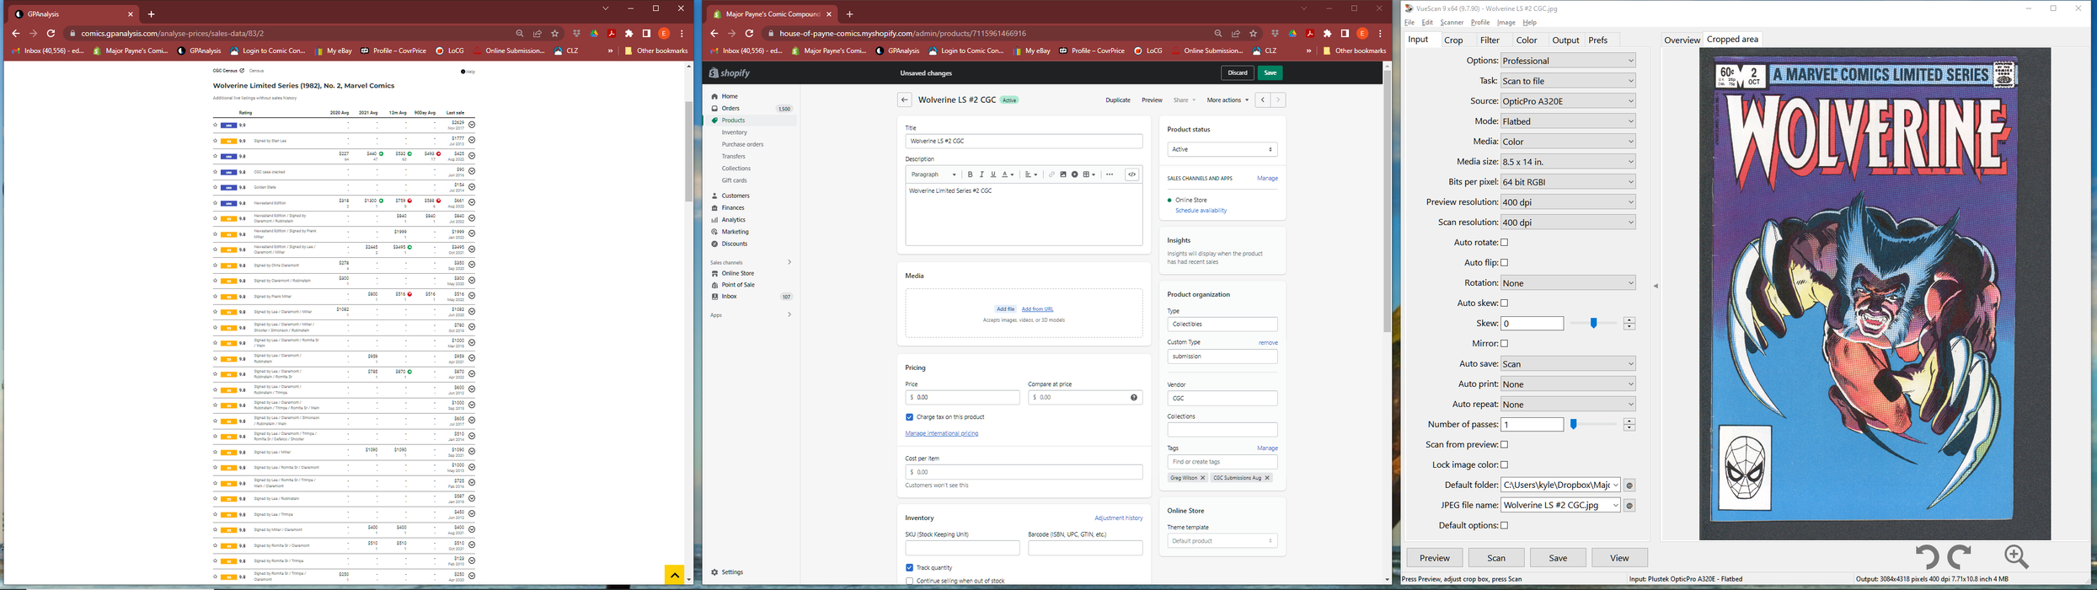The width and height of the screenshot is (2097, 590).
Task: Open the Scan resolution dropdown
Action: [x=1567, y=223]
